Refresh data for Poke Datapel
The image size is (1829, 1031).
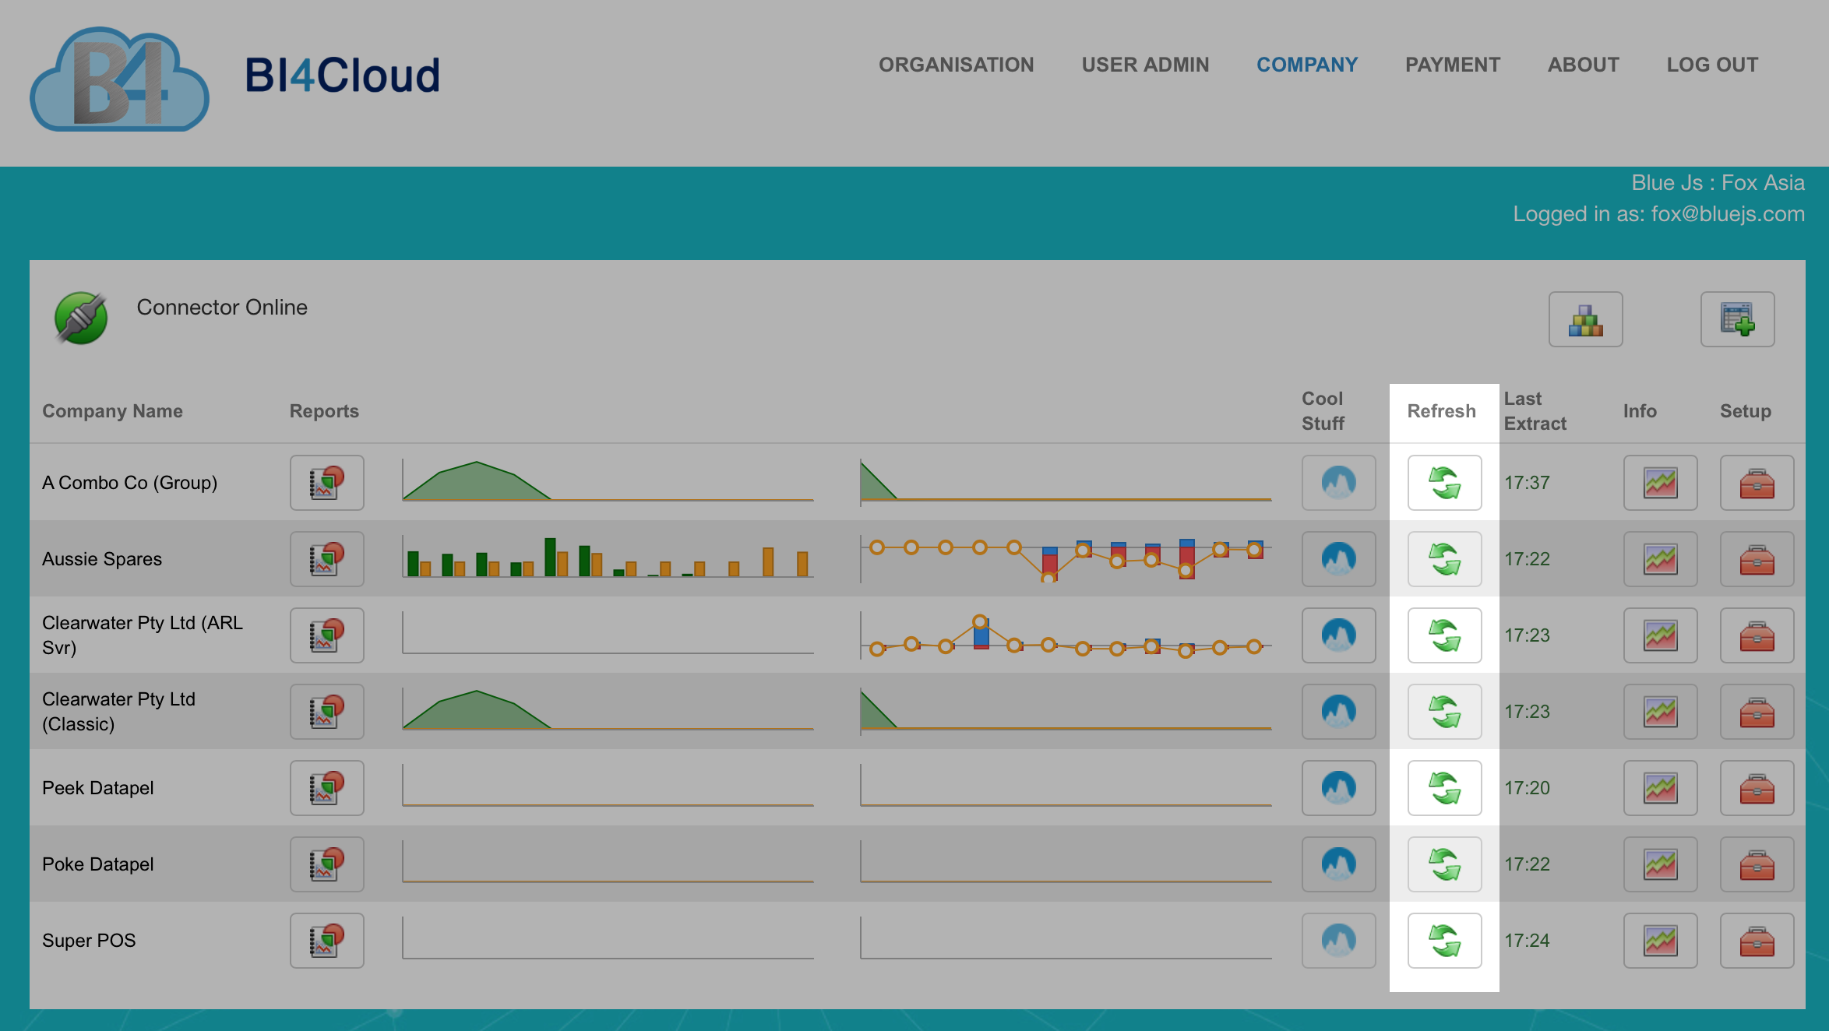(1445, 864)
